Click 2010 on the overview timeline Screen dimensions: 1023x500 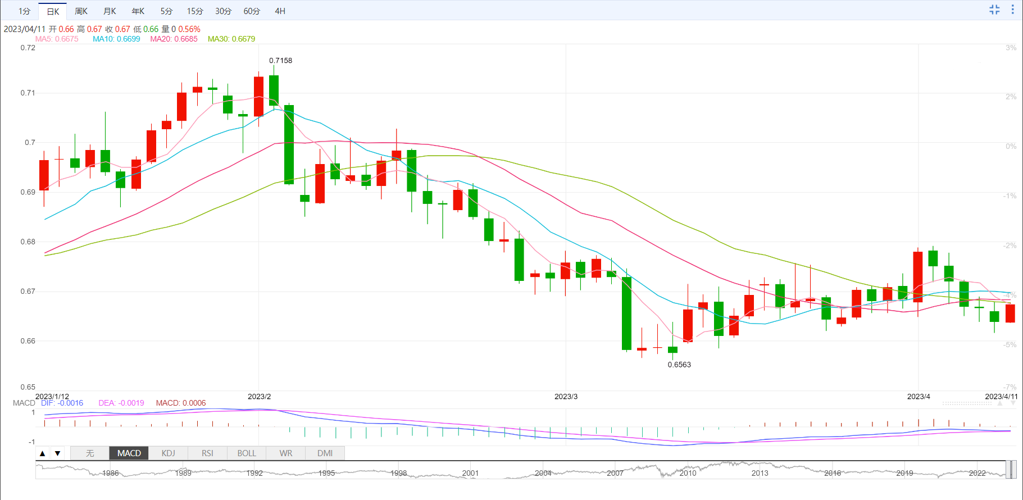[x=688, y=473]
